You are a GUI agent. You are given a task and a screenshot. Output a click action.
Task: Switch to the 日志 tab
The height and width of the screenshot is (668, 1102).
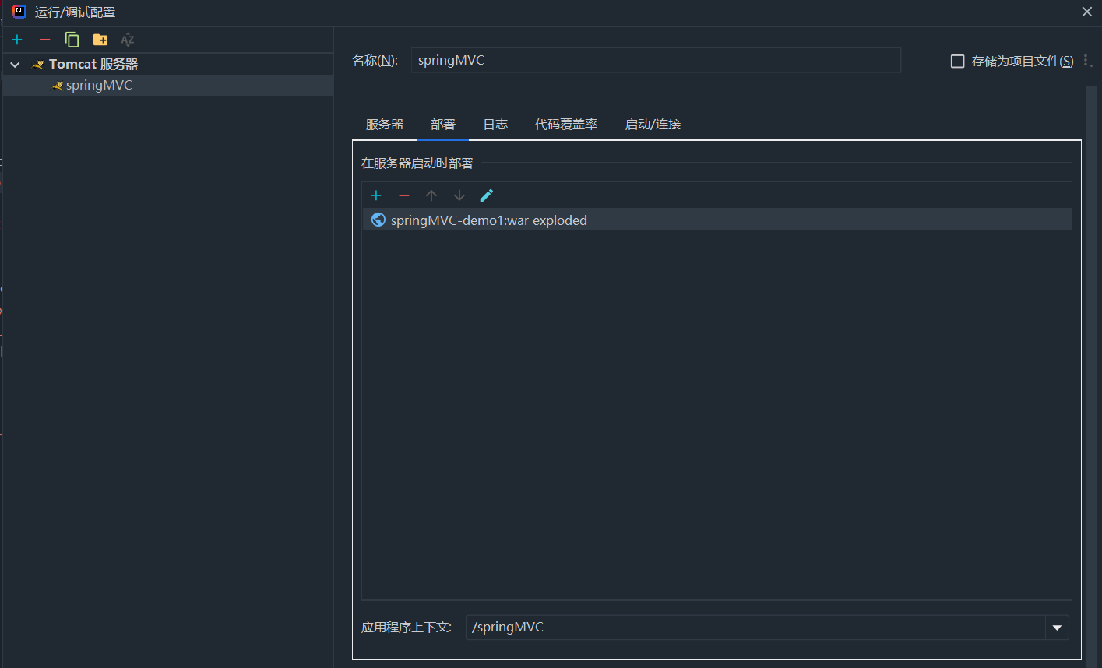495,124
